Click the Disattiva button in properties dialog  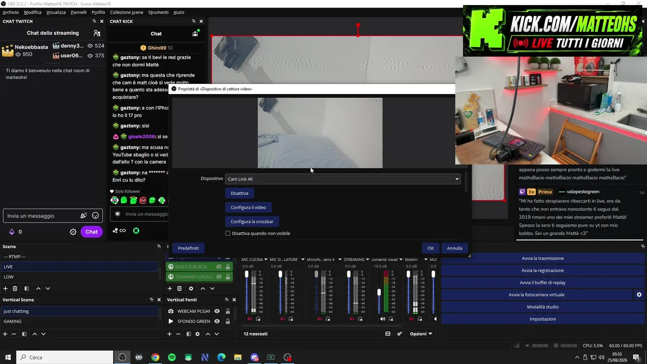(240, 193)
